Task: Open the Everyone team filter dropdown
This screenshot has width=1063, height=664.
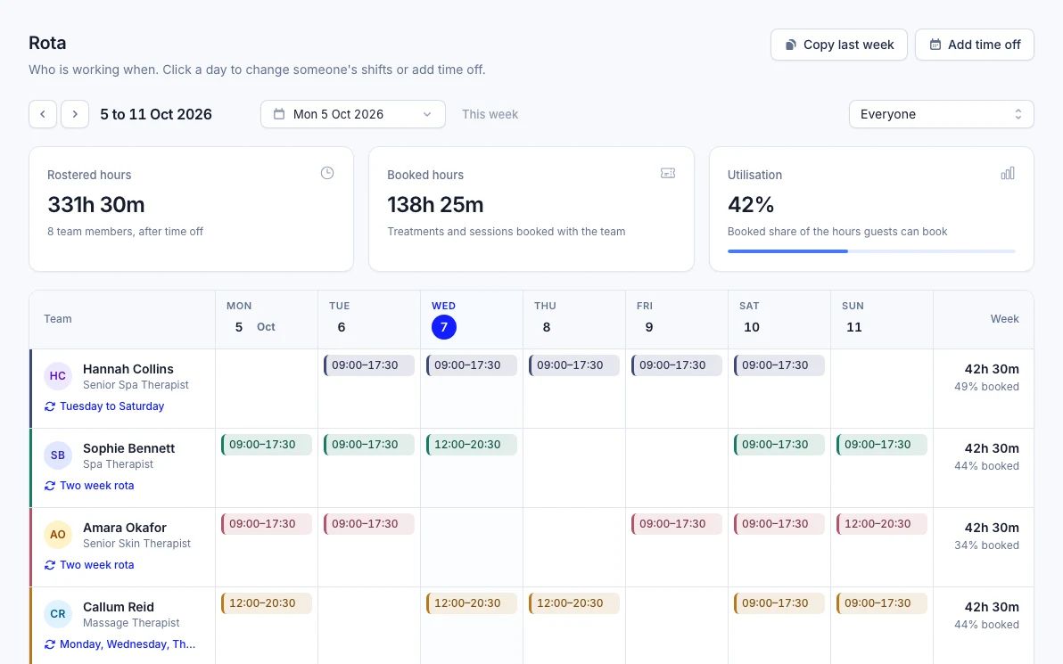Action: tap(941, 114)
